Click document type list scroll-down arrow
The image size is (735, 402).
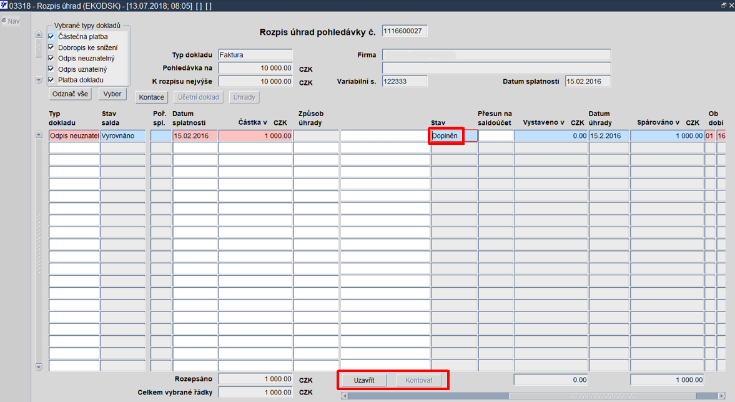click(x=39, y=80)
